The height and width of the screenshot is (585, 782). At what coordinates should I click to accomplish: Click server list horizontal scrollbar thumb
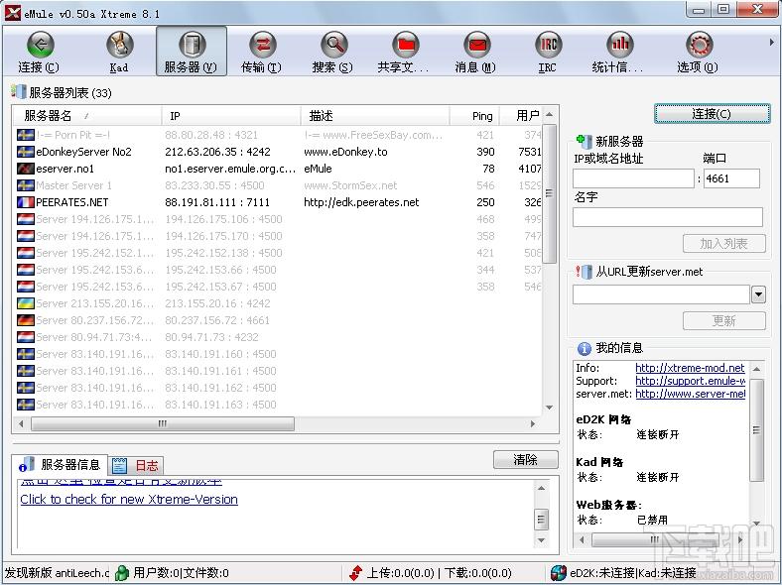click(x=163, y=423)
